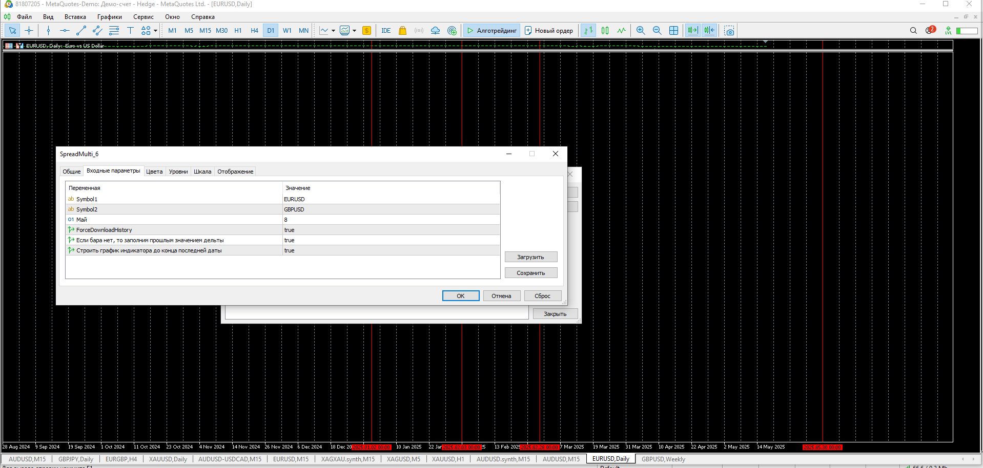Pick the vertical line drawing tool
Viewport: 983px width, 468px height.
click(x=48, y=31)
